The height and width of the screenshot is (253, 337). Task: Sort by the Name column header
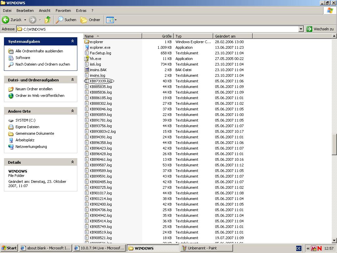tap(113, 36)
